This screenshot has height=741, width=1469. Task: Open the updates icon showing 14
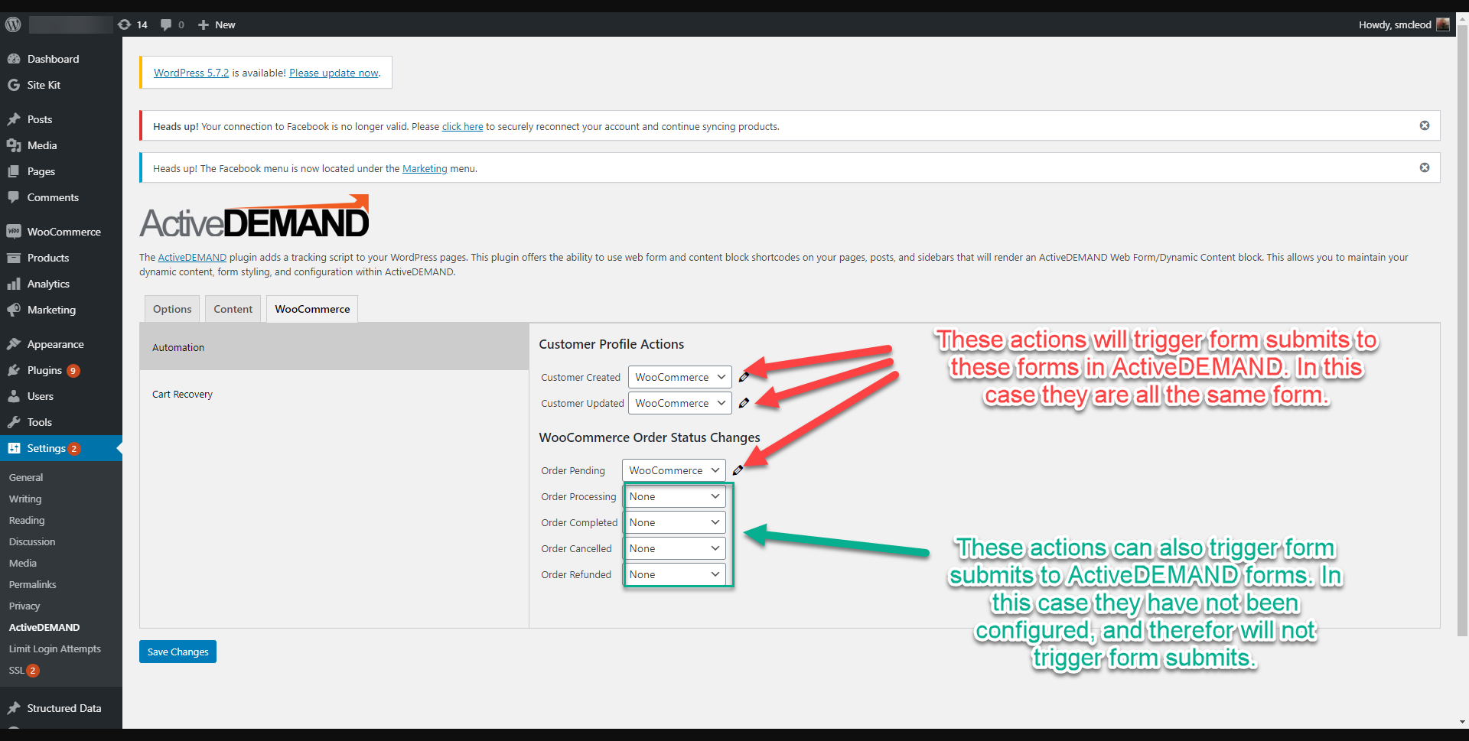[x=132, y=24]
